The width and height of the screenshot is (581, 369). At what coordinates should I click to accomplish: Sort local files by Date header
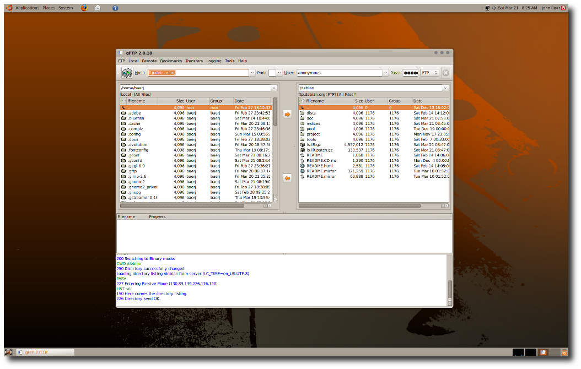(252, 101)
